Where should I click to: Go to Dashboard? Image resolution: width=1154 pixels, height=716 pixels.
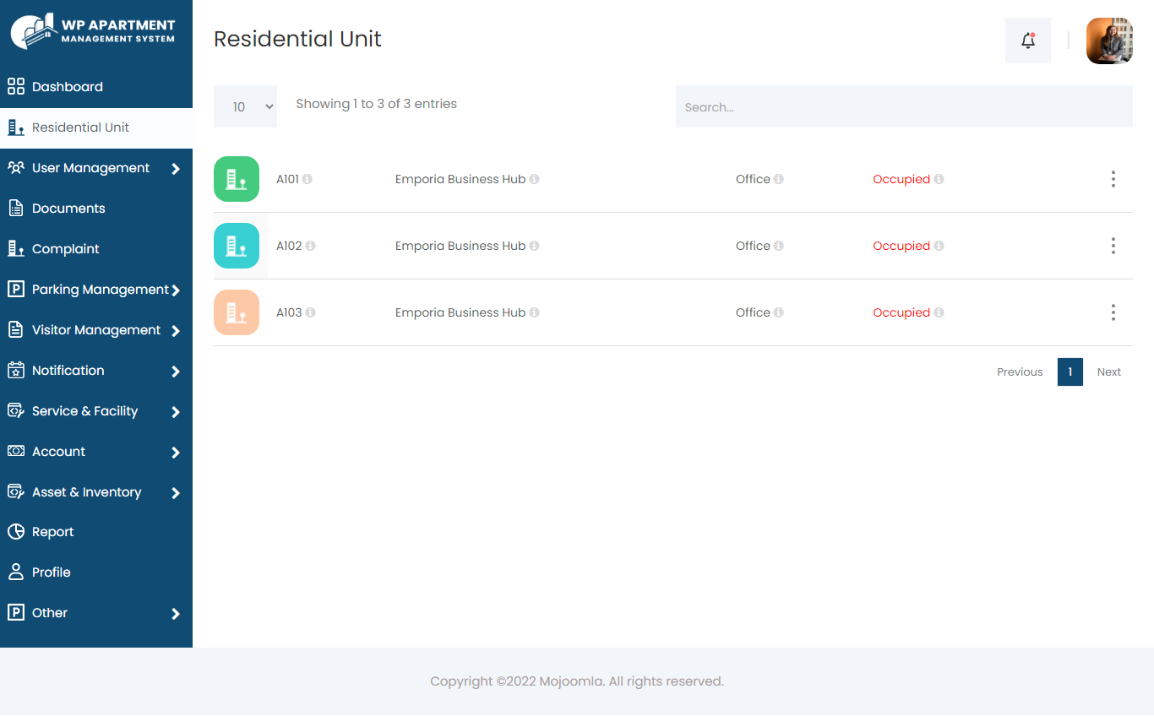[96, 87]
